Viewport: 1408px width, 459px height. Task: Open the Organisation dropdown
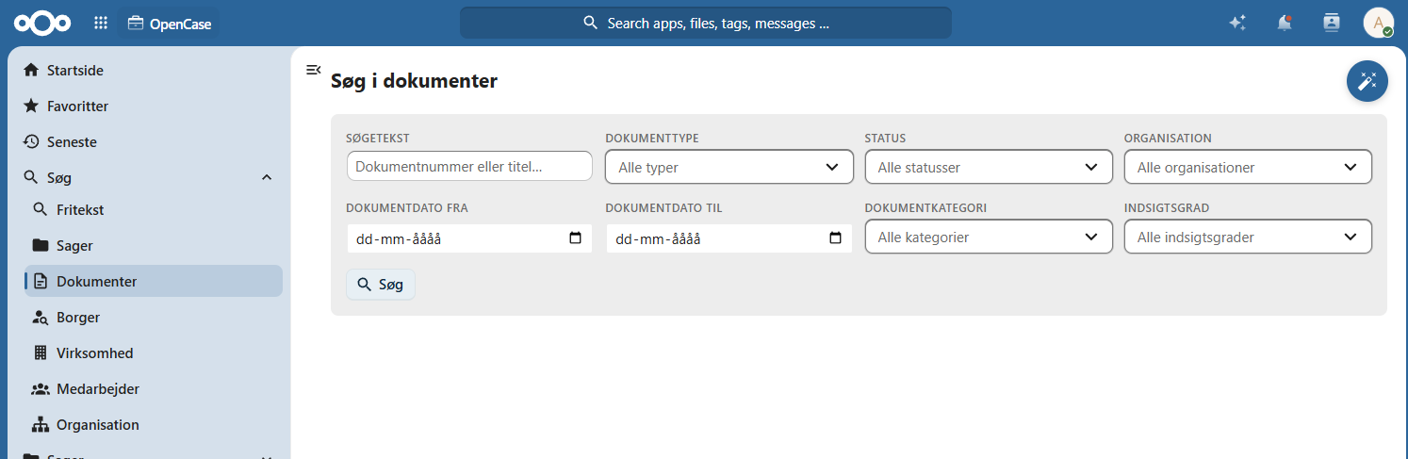[1248, 167]
